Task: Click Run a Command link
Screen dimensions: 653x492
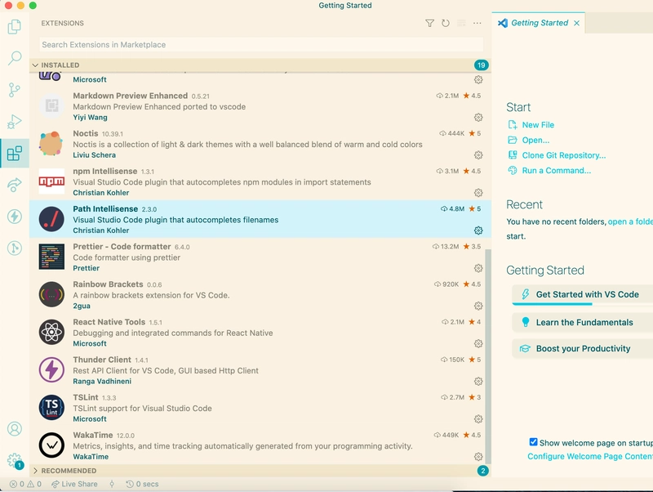Action: 557,171
